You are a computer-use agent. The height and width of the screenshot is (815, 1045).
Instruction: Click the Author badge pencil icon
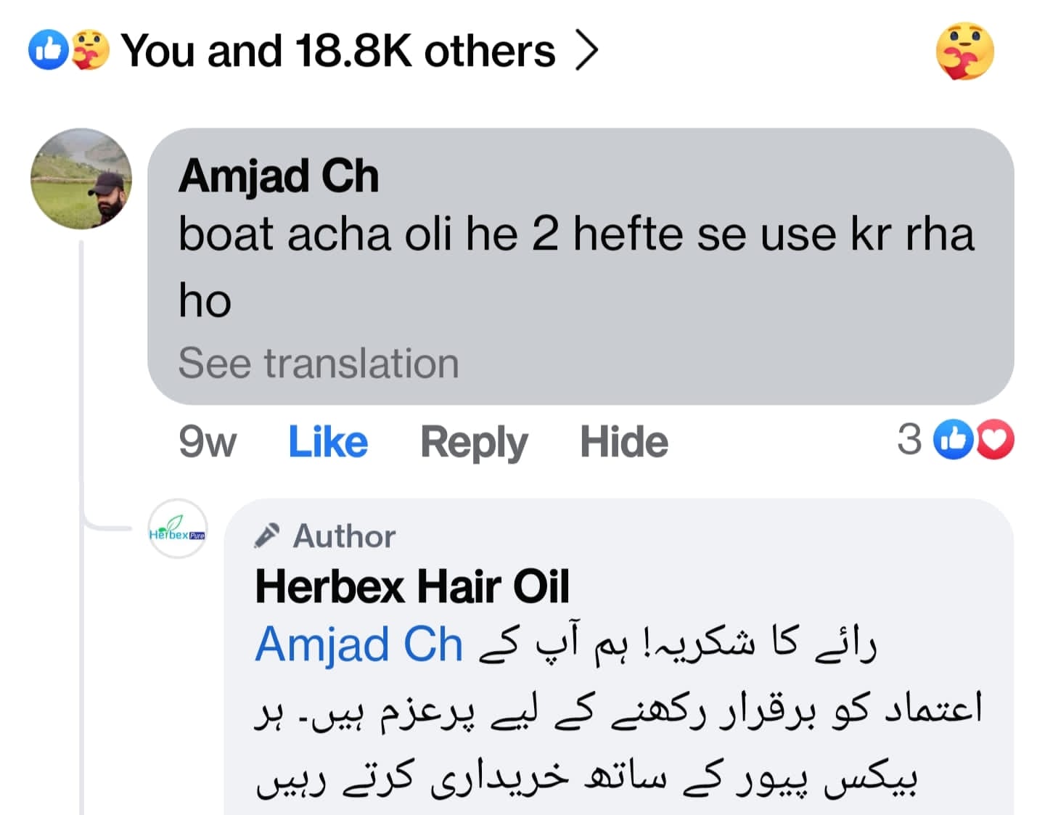(266, 536)
